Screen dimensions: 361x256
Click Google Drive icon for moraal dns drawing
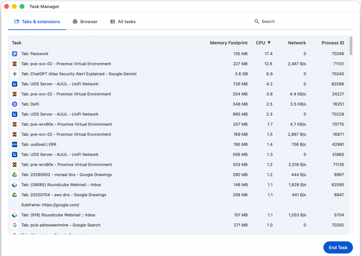click(14, 175)
